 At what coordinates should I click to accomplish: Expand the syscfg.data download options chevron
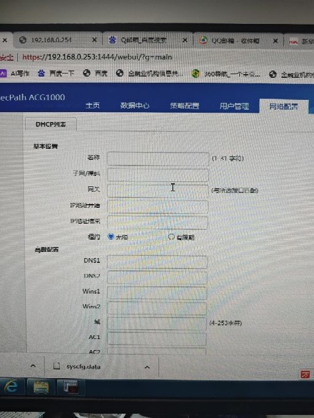pyautogui.click(x=147, y=367)
